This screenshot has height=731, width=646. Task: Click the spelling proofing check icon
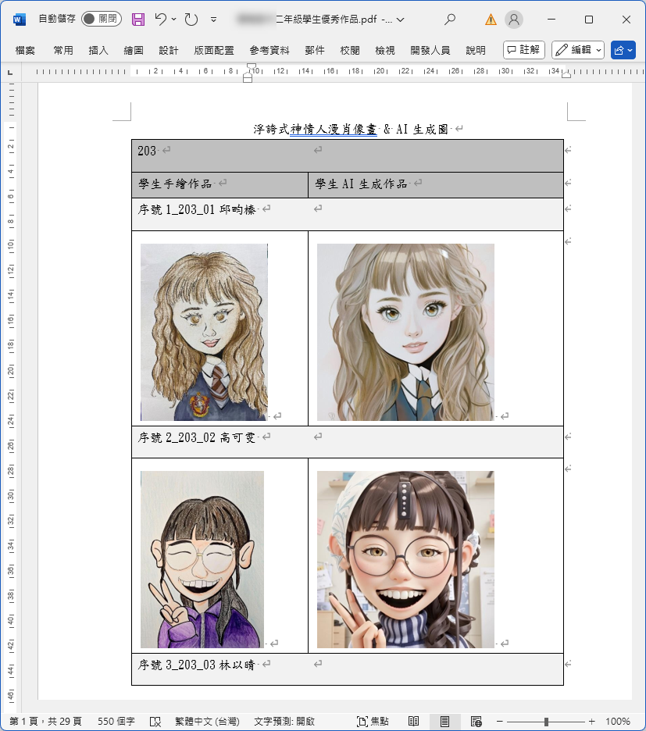point(155,722)
